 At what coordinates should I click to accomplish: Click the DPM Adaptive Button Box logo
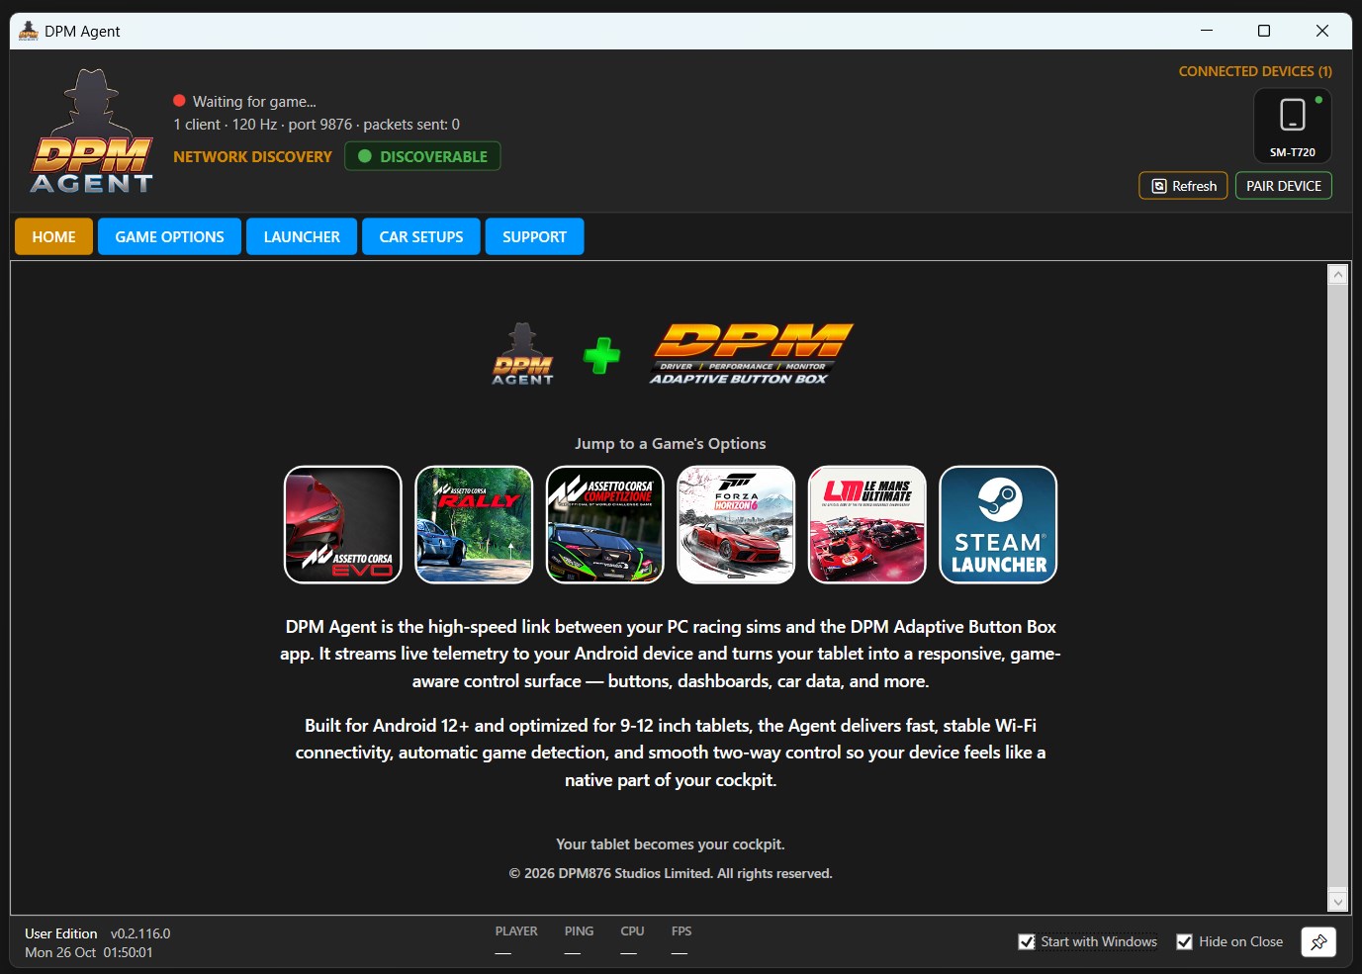[x=752, y=354]
